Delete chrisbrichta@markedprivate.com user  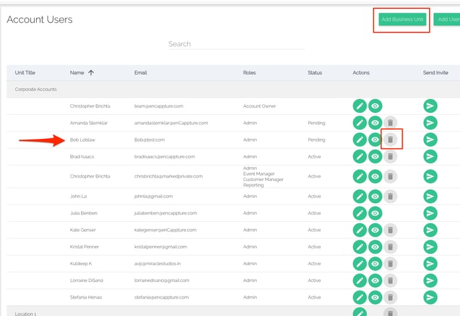390,176
